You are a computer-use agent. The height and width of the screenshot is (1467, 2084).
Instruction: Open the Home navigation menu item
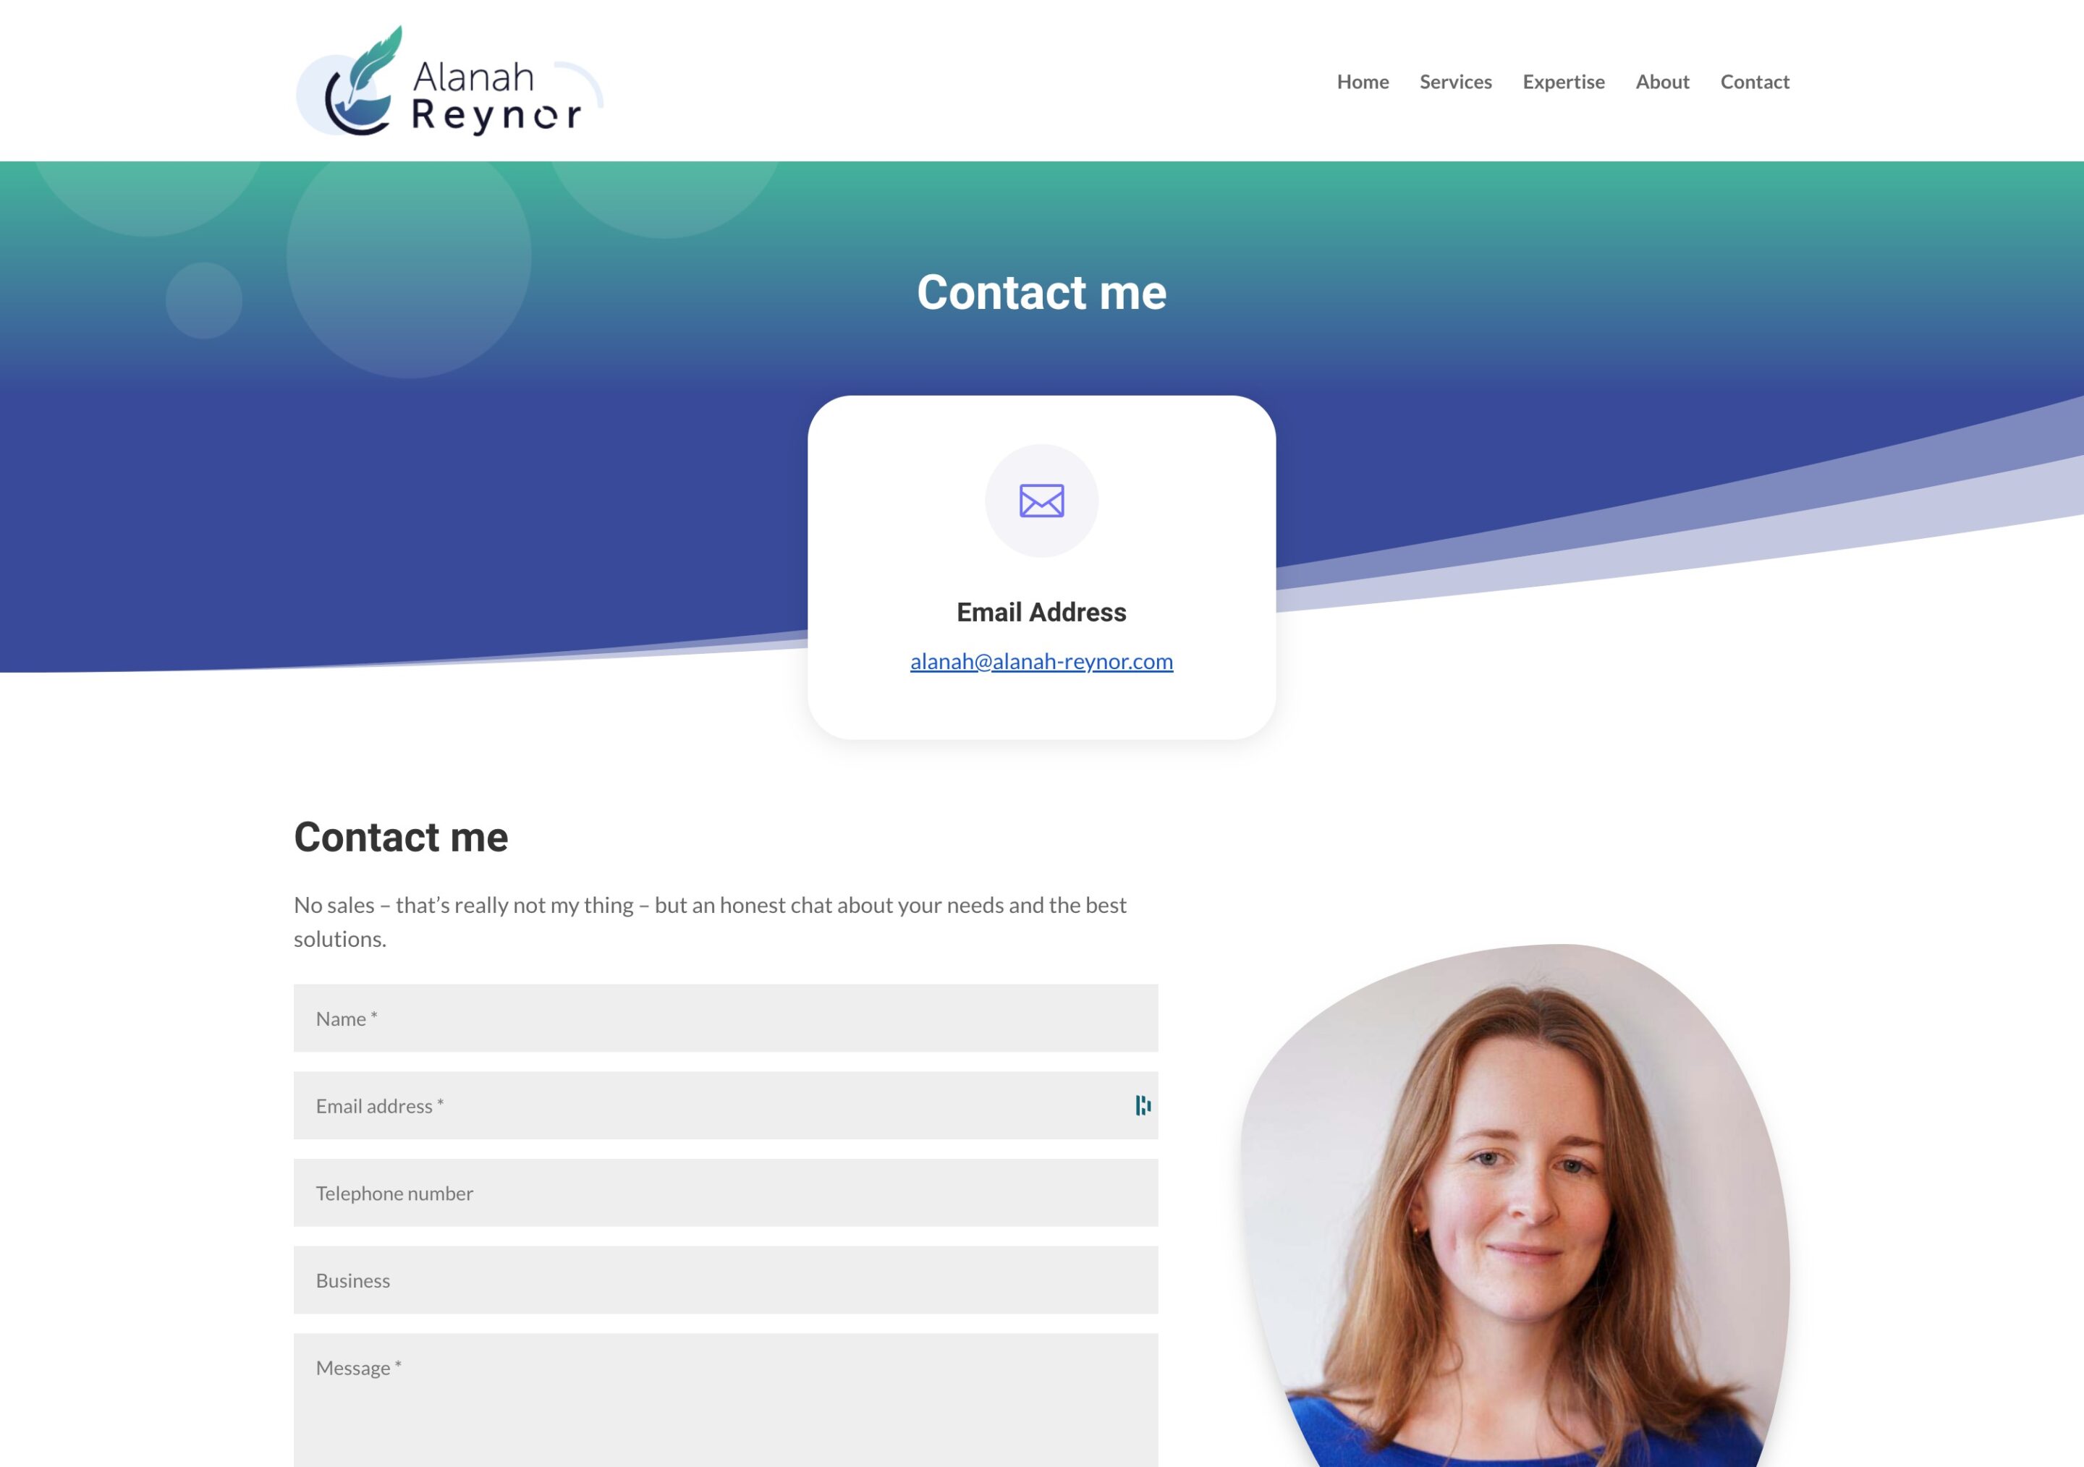coord(1363,81)
